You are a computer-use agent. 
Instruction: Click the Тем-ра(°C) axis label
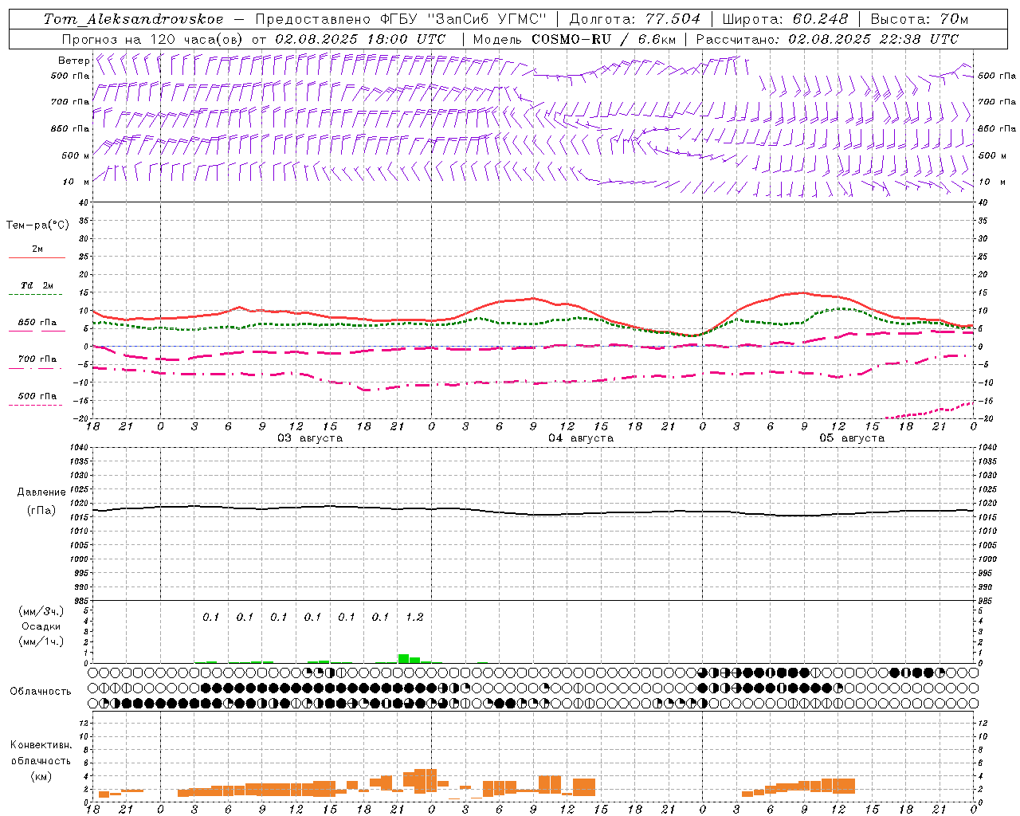coord(37,226)
